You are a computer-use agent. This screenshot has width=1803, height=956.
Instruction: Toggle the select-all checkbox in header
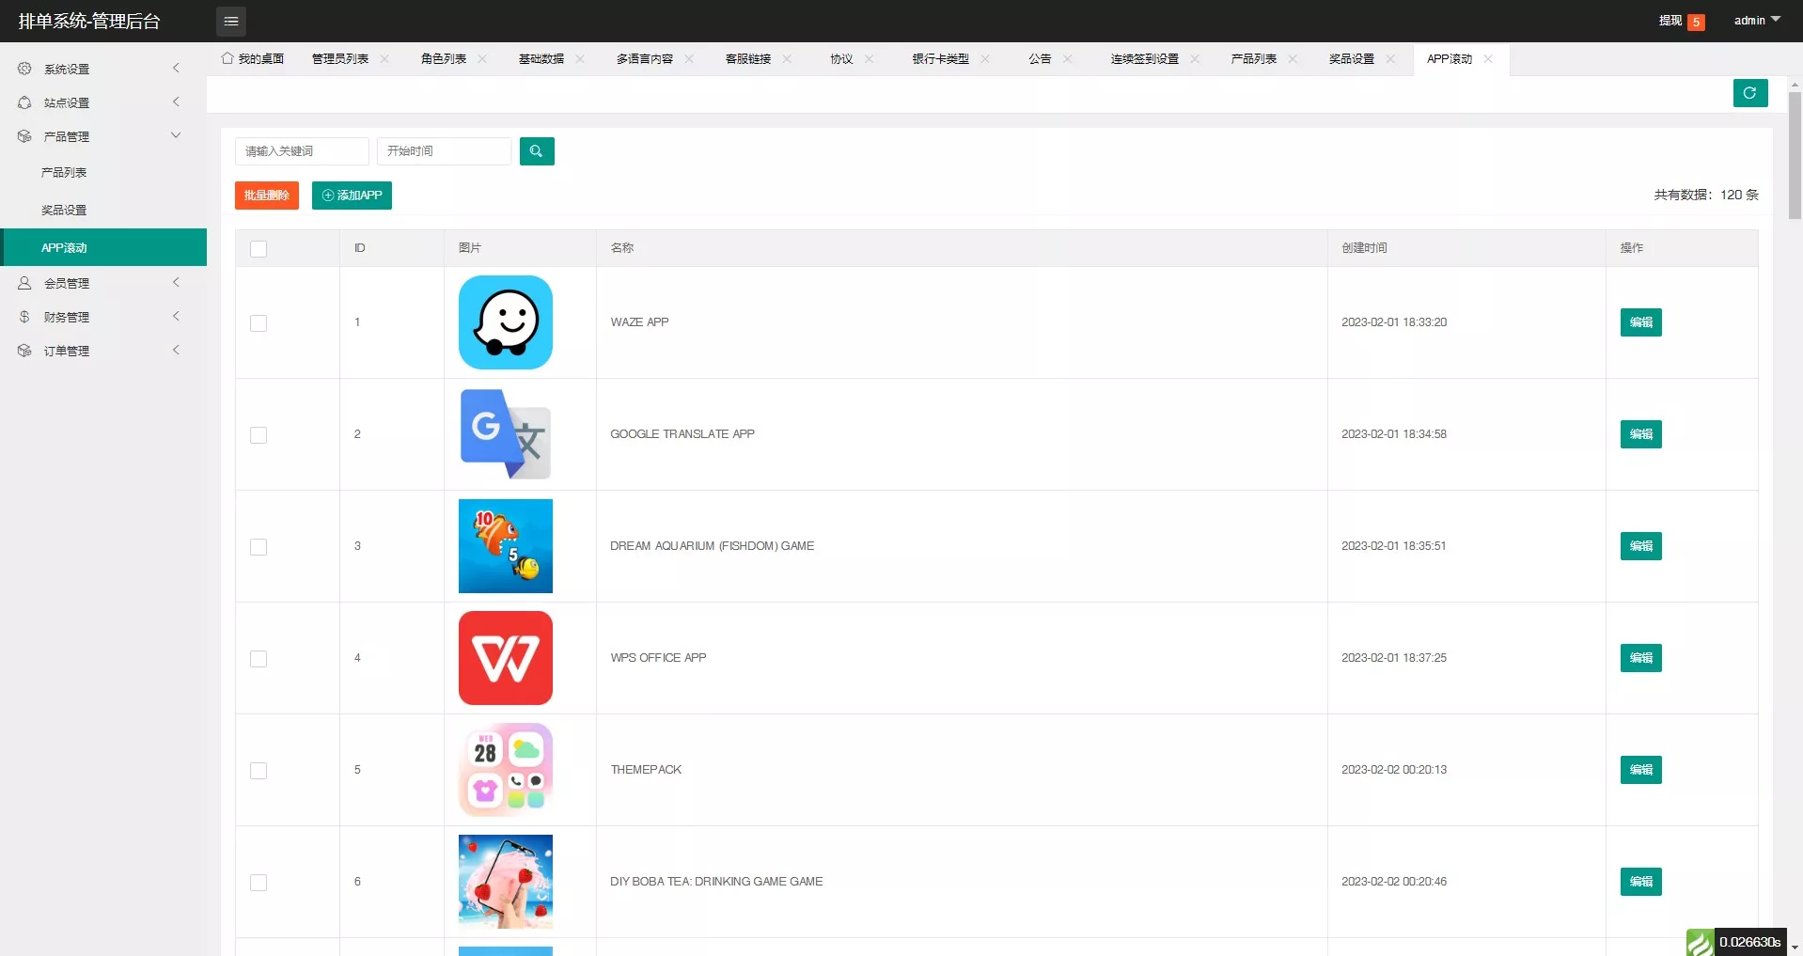point(259,249)
